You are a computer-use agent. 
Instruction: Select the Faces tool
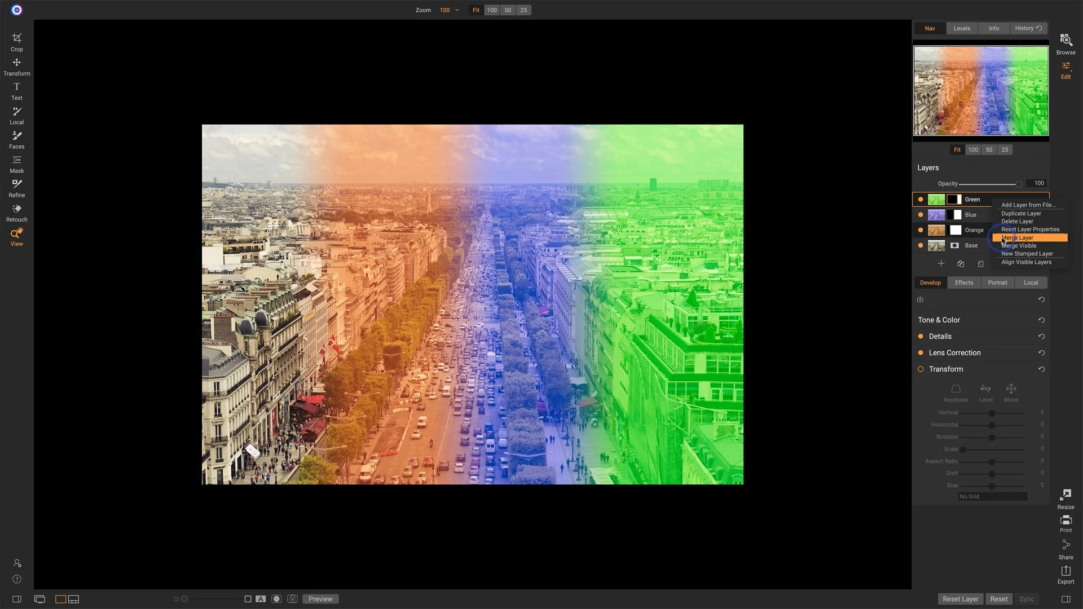pyautogui.click(x=17, y=140)
